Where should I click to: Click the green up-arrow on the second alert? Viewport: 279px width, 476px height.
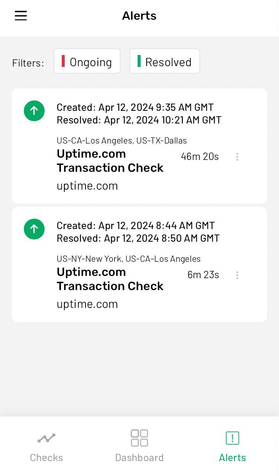point(34,229)
